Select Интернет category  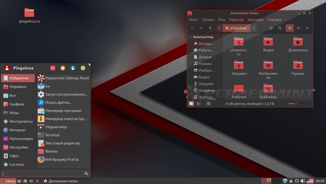click(18, 130)
